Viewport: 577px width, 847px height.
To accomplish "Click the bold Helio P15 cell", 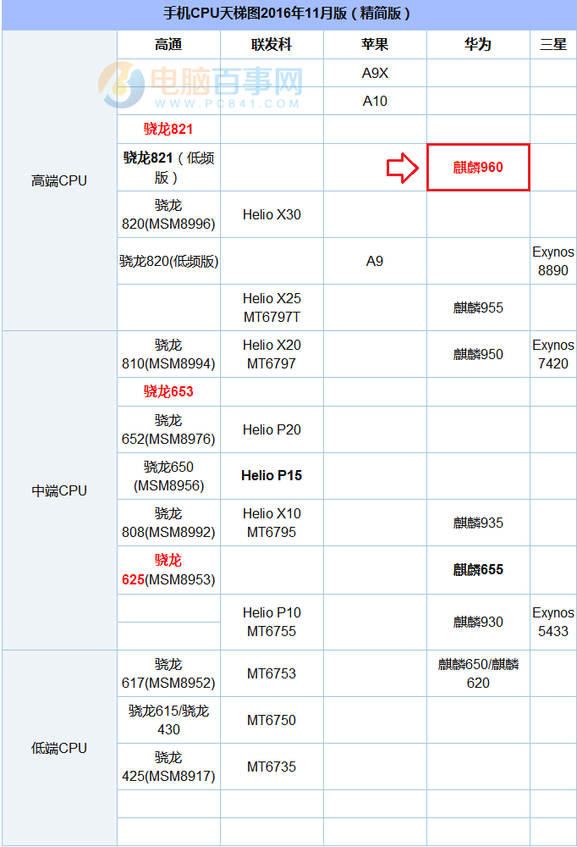I will [272, 476].
